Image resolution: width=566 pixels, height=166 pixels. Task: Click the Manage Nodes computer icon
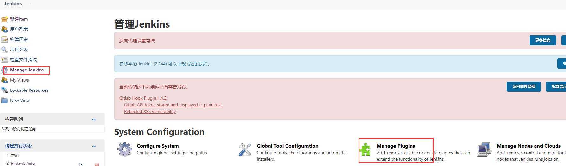pos(484,149)
